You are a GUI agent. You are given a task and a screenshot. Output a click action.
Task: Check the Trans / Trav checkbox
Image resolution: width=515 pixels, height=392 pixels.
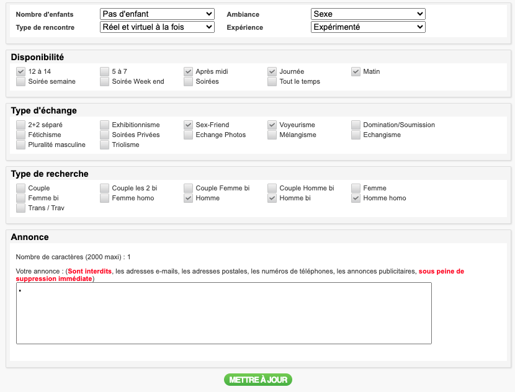click(x=21, y=208)
